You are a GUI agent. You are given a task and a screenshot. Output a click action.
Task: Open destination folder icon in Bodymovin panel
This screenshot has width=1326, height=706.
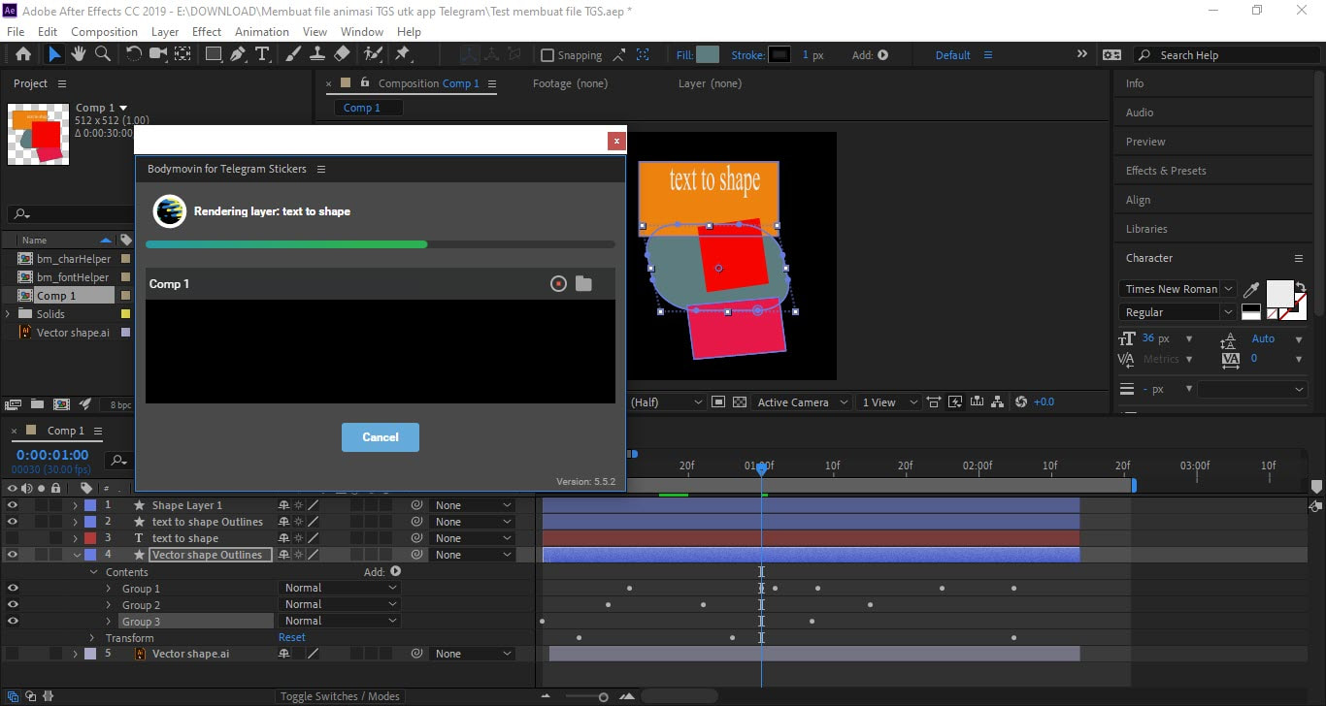click(583, 284)
